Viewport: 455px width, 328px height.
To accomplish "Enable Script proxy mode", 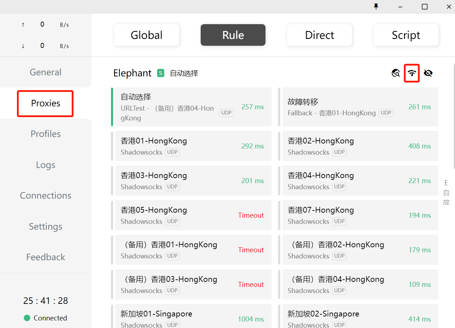I will point(406,35).
